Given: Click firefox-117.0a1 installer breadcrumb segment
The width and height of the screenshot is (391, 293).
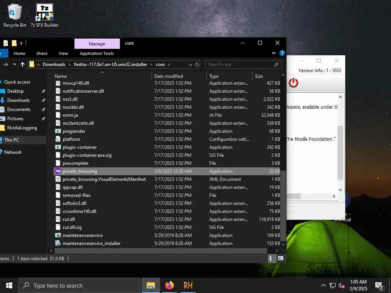Looking at the screenshot, I should tap(110, 64).
